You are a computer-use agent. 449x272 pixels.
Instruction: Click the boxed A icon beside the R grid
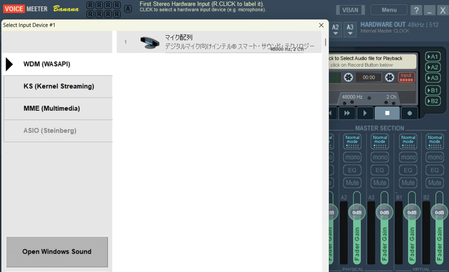point(128,9)
